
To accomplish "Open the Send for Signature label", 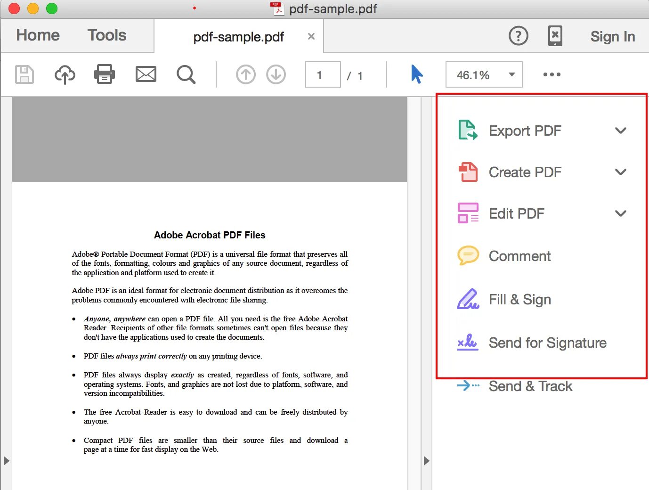I will 548,343.
